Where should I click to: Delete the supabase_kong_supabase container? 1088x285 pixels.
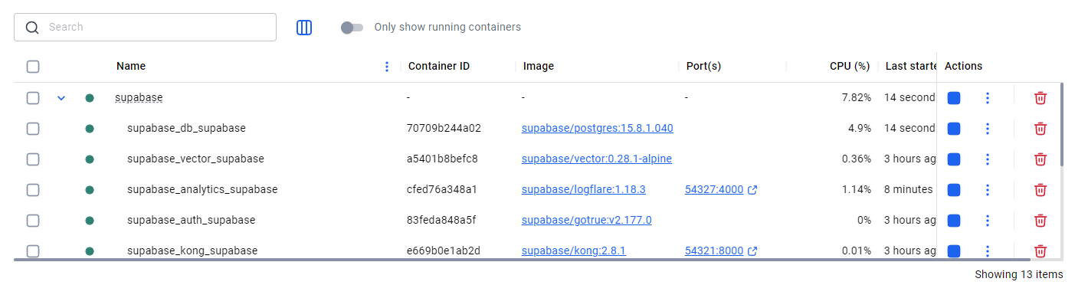point(1040,251)
